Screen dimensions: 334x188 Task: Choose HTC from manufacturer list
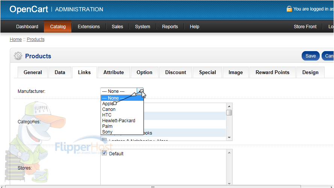coord(122,115)
